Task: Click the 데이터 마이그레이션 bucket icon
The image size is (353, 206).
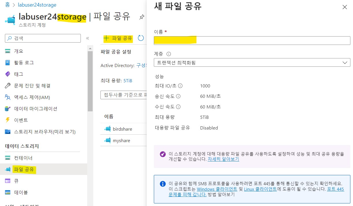Action: tap(8, 109)
